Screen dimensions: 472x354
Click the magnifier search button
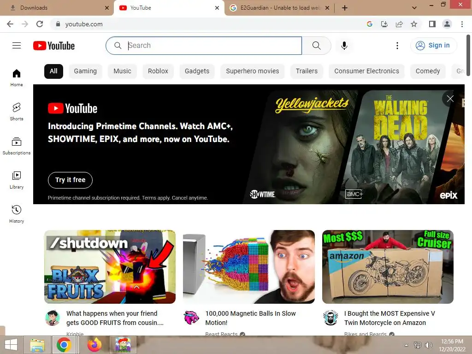pyautogui.click(x=316, y=46)
